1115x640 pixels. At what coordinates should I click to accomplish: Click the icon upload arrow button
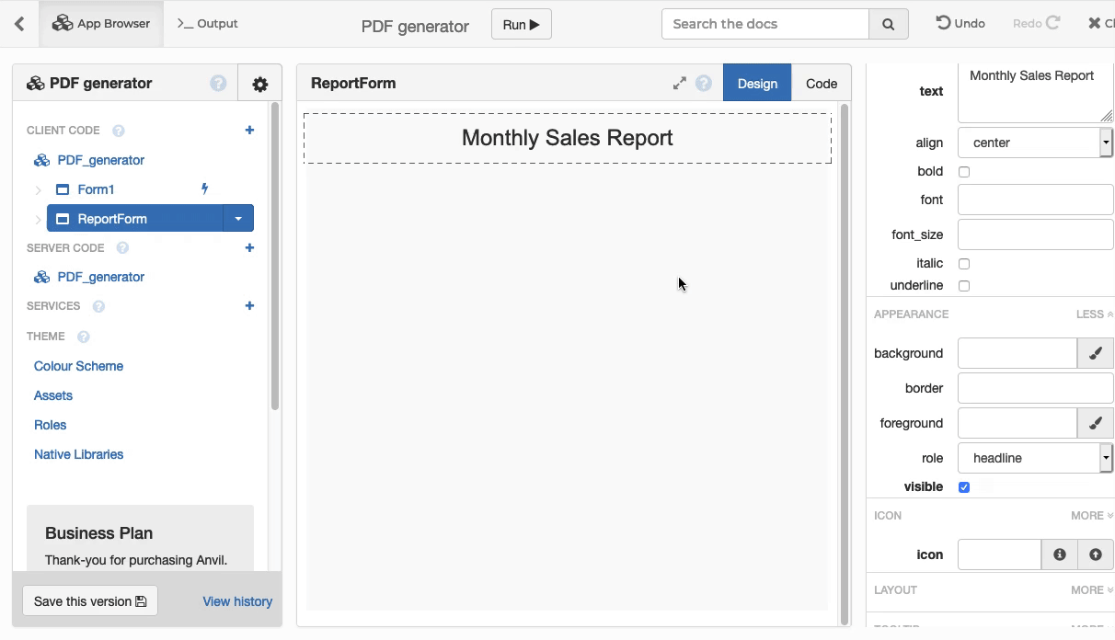point(1095,554)
